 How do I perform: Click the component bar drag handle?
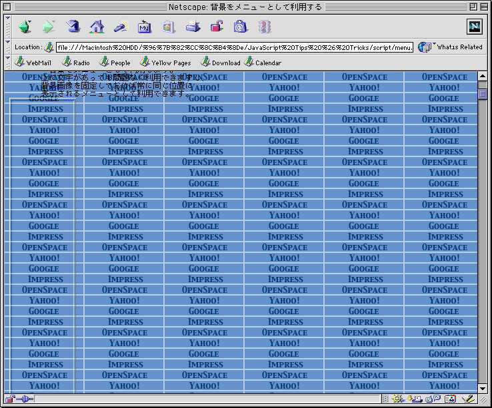385,399
